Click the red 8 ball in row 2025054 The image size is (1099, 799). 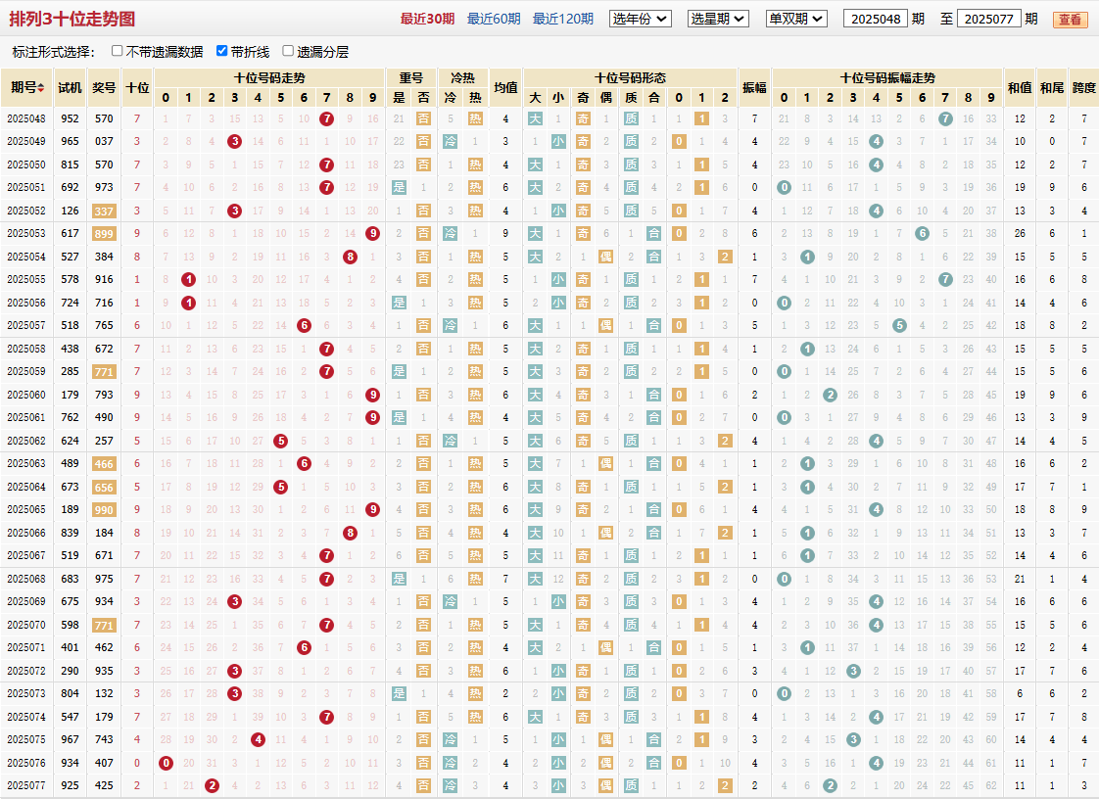click(350, 258)
